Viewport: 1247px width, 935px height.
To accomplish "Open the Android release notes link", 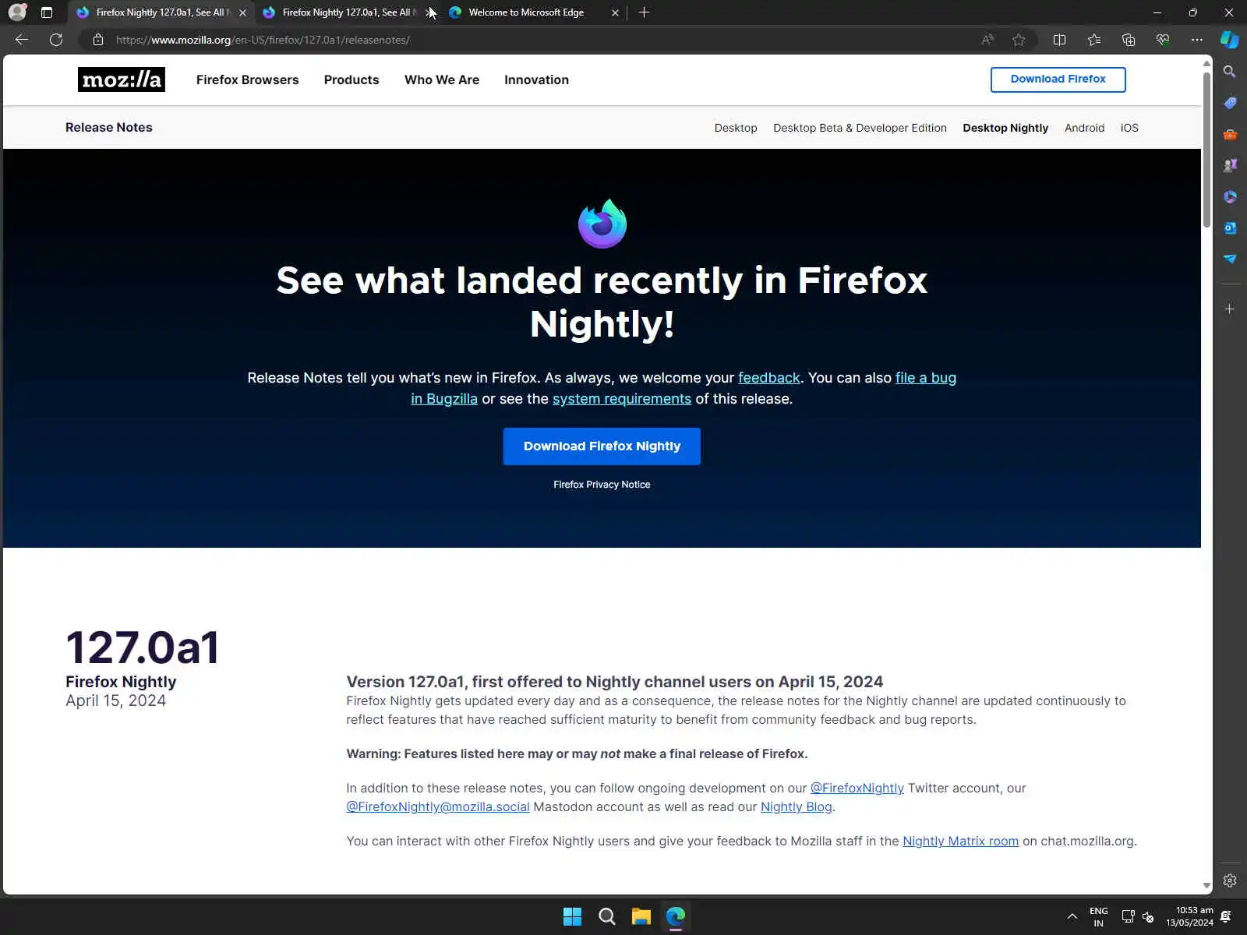I will (x=1084, y=128).
